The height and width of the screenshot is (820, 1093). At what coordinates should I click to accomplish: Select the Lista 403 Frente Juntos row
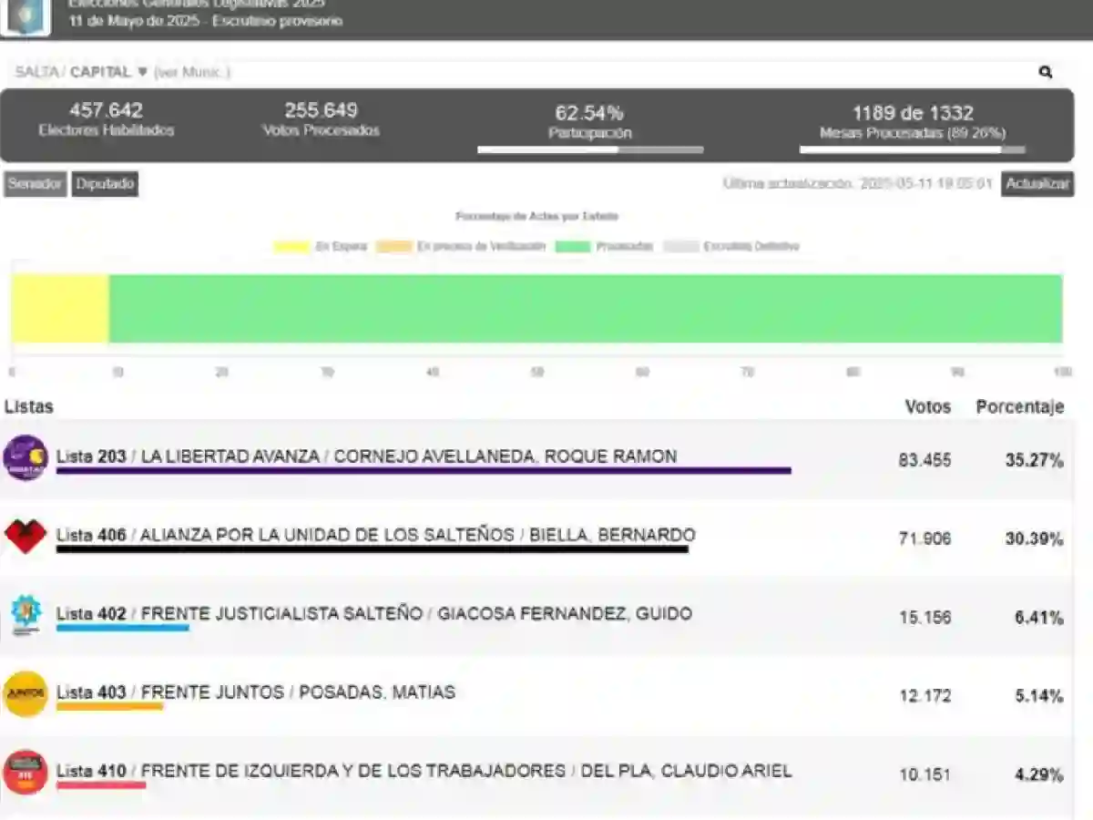pyautogui.click(x=537, y=696)
